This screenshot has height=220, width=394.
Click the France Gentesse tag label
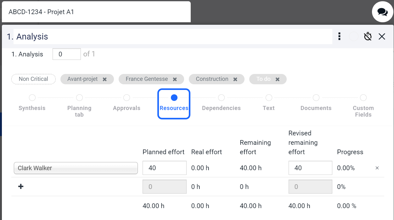click(147, 79)
